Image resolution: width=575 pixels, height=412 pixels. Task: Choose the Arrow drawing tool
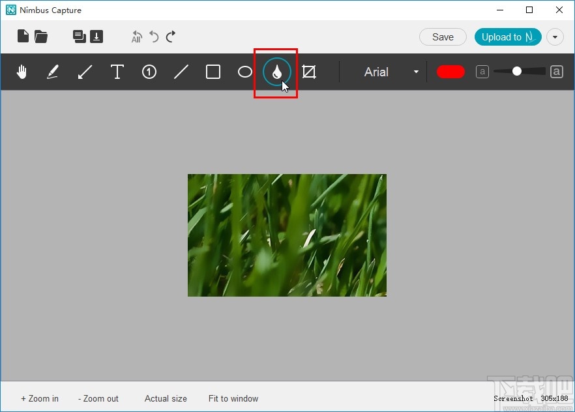(85, 72)
